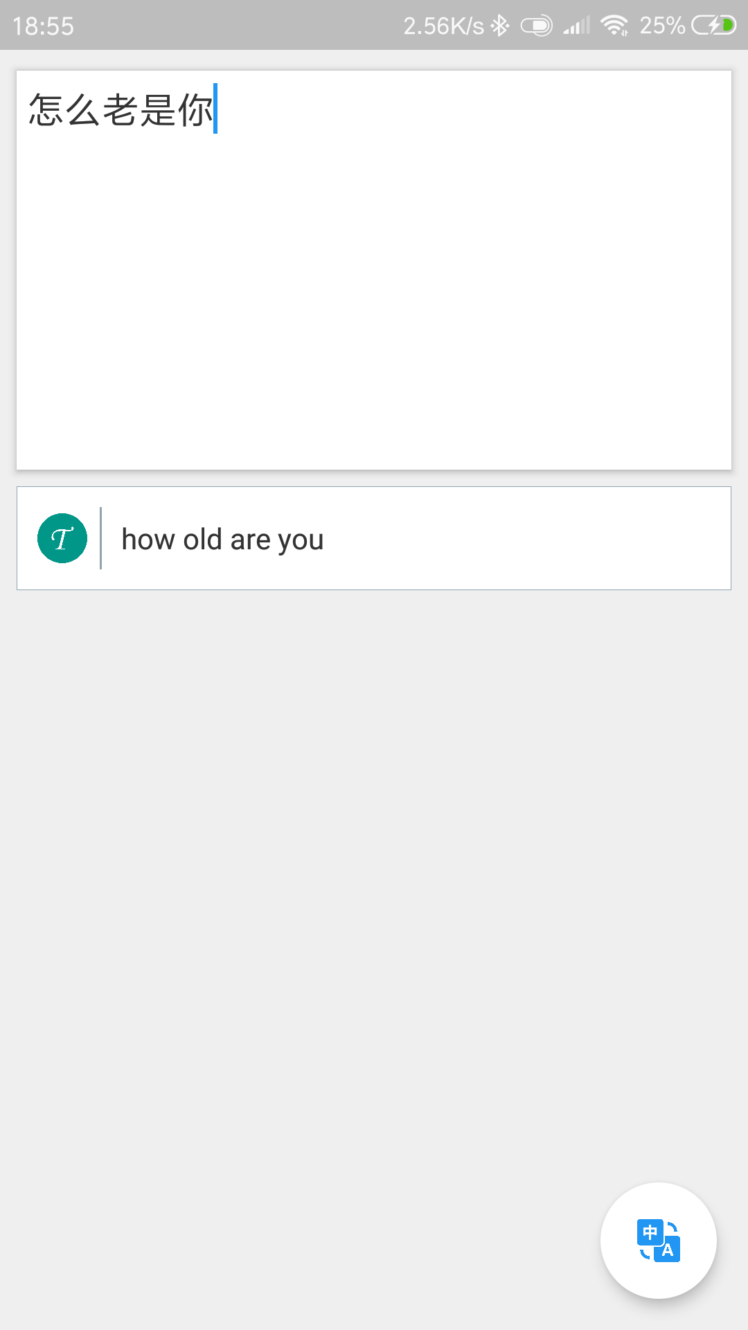
Task: Tap the pill-shaped toggle icon in the status bar
Action: click(x=537, y=26)
